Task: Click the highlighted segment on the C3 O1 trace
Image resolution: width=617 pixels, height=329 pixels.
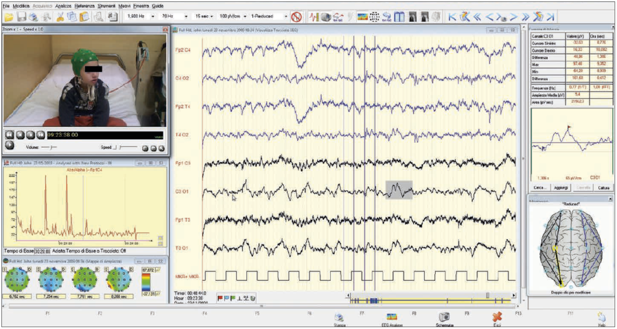Action: click(398, 190)
